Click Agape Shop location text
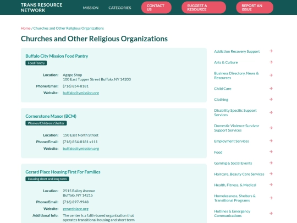This screenshot has width=297, height=223. pos(73,75)
